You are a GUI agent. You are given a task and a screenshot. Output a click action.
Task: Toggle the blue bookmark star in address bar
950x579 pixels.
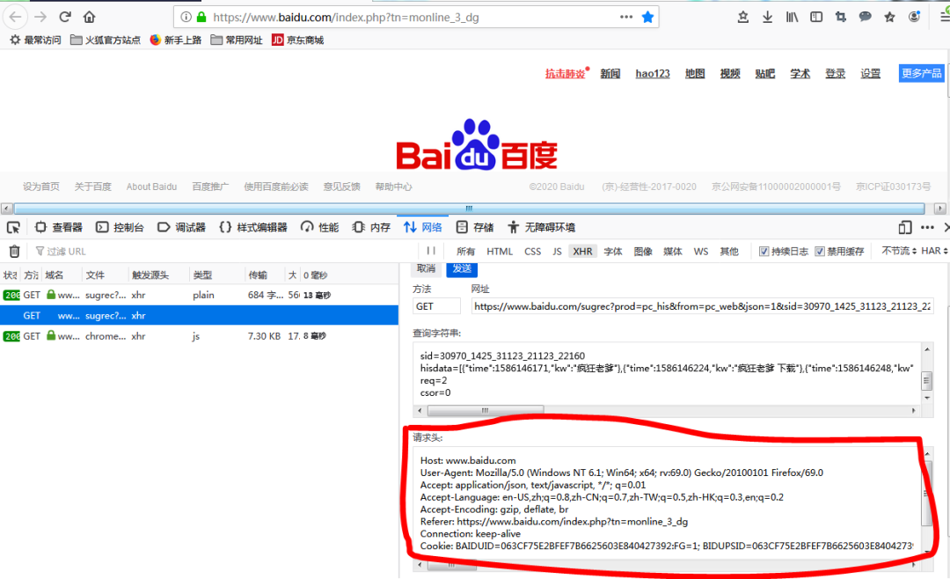tap(647, 17)
